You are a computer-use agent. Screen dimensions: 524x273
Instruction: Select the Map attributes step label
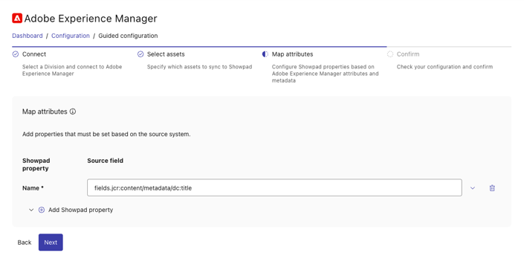[292, 54]
